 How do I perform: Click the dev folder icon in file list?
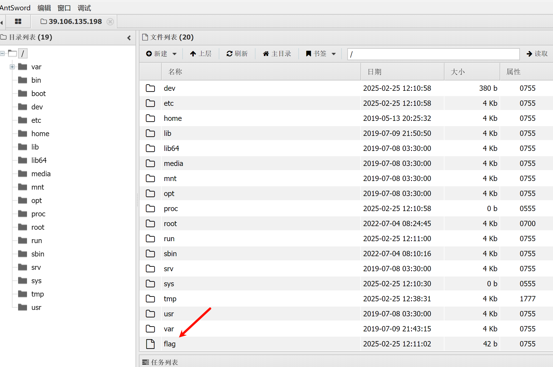tap(151, 88)
